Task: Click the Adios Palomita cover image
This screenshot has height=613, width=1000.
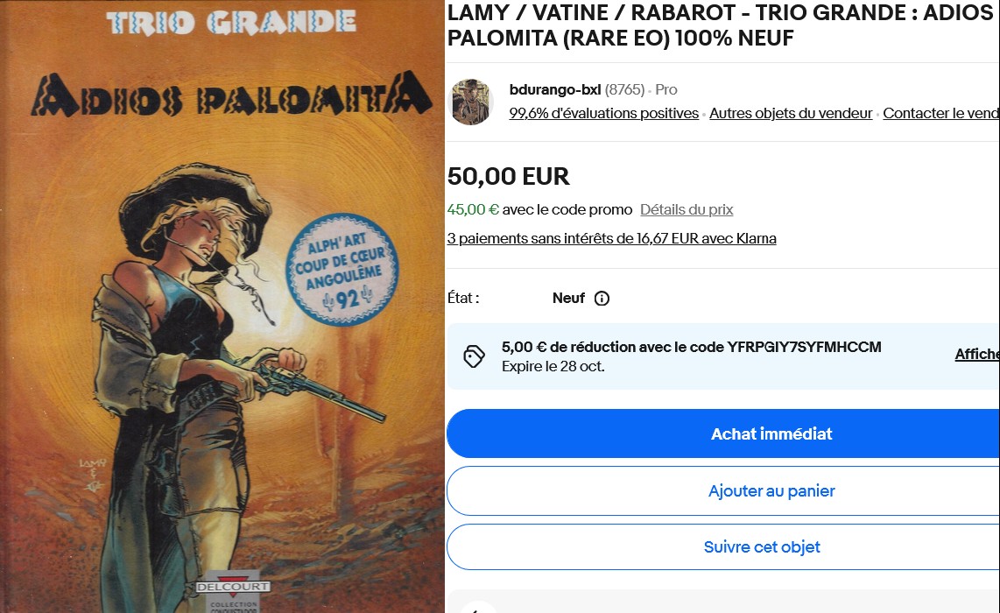Action: tap(222, 306)
